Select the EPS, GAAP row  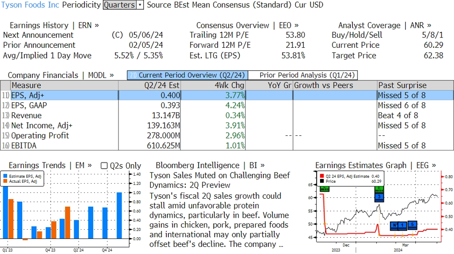point(227,105)
